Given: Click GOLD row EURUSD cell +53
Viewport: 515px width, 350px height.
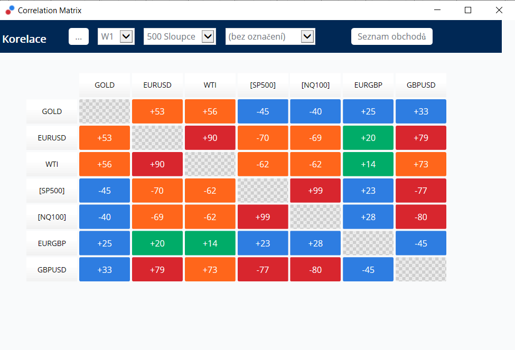Looking at the screenshot, I should coord(157,111).
